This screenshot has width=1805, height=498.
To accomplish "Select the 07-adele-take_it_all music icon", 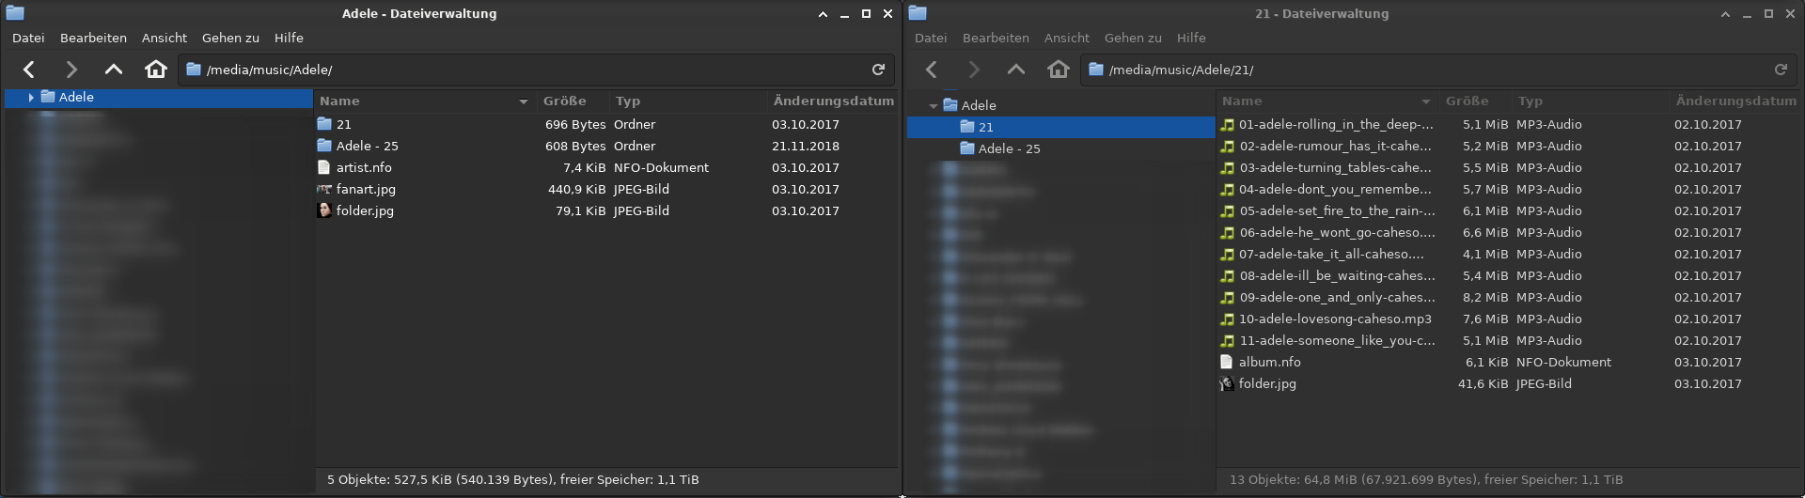I will coord(1228,254).
